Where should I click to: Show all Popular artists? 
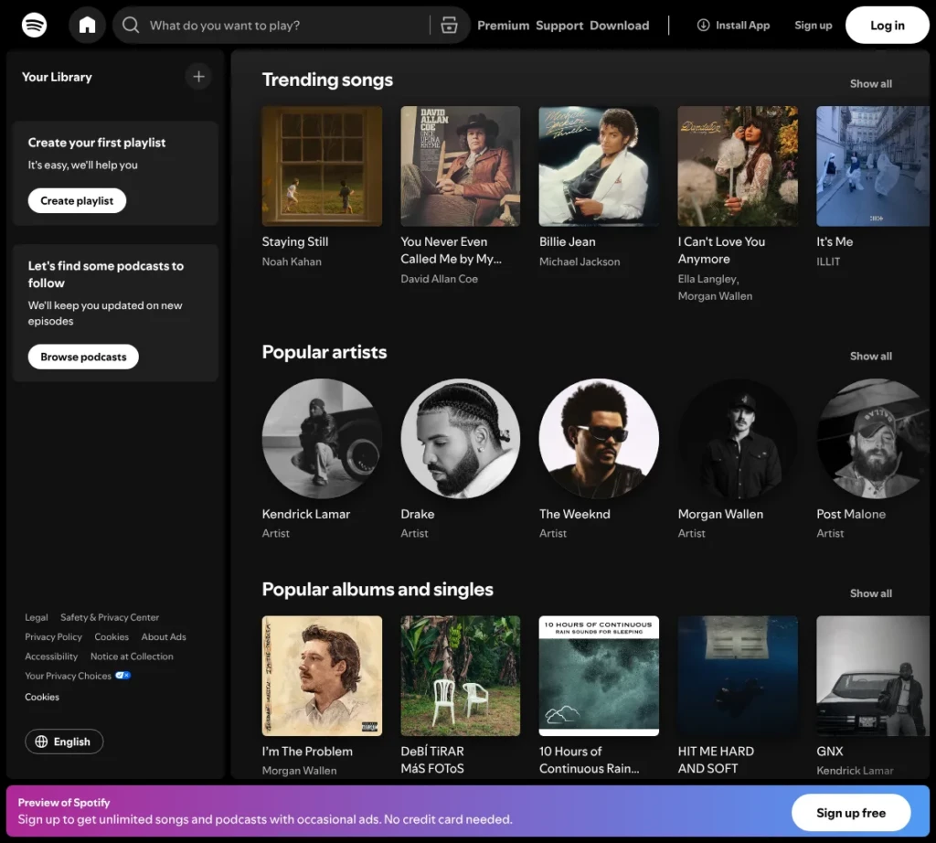pyautogui.click(x=871, y=356)
